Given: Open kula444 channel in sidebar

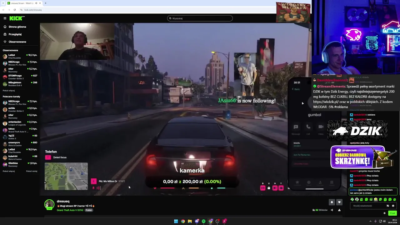Looking at the screenshot, I should [19, 157].
